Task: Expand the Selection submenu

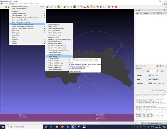Action: click(27, 11)
